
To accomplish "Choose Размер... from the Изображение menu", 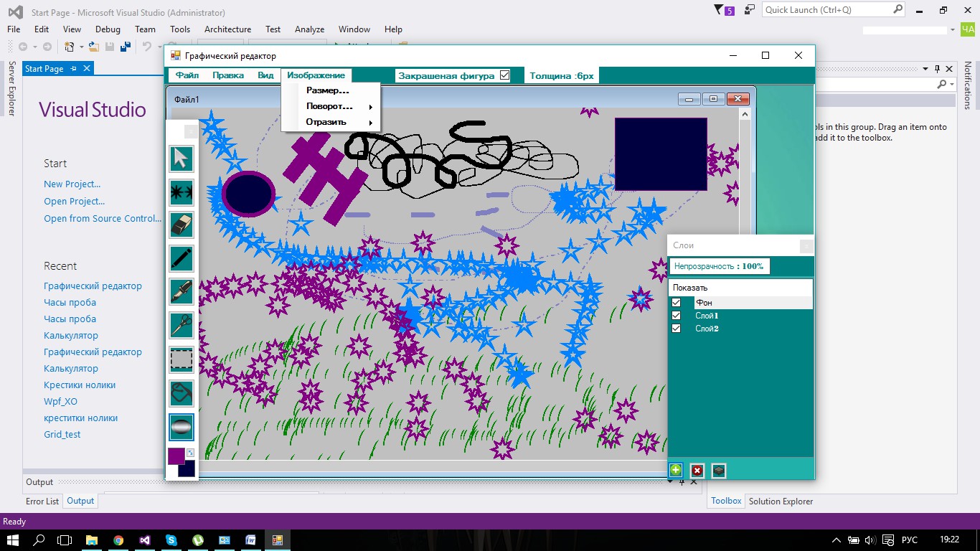I will tap(331, 90).
